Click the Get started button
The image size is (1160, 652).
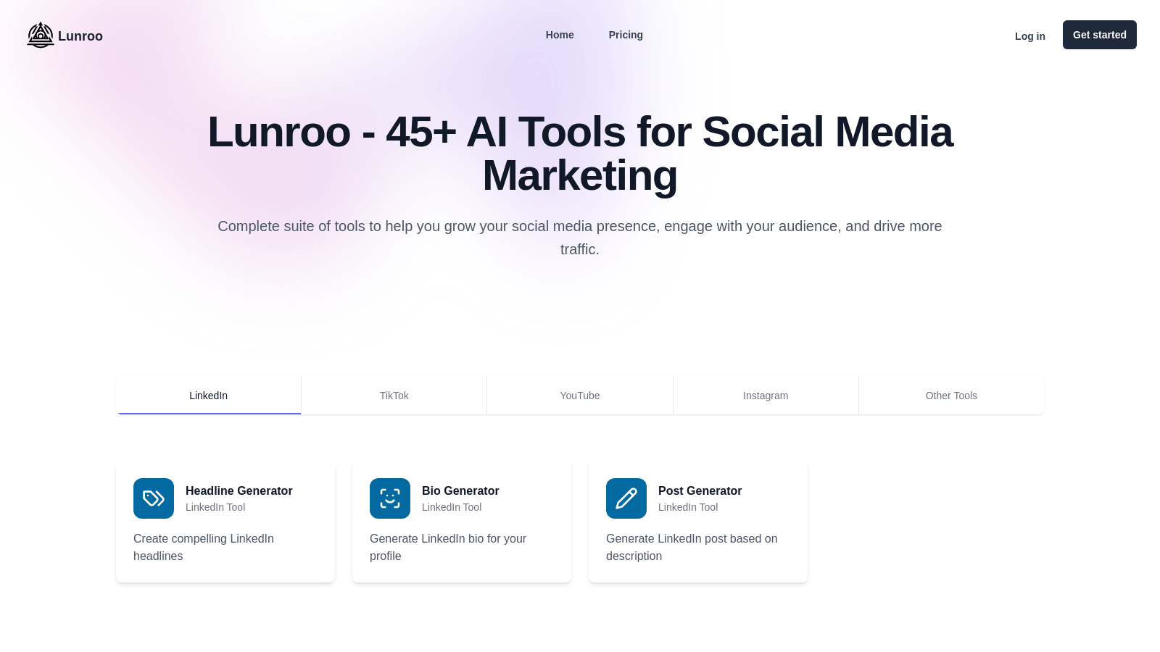[1100, 35]
